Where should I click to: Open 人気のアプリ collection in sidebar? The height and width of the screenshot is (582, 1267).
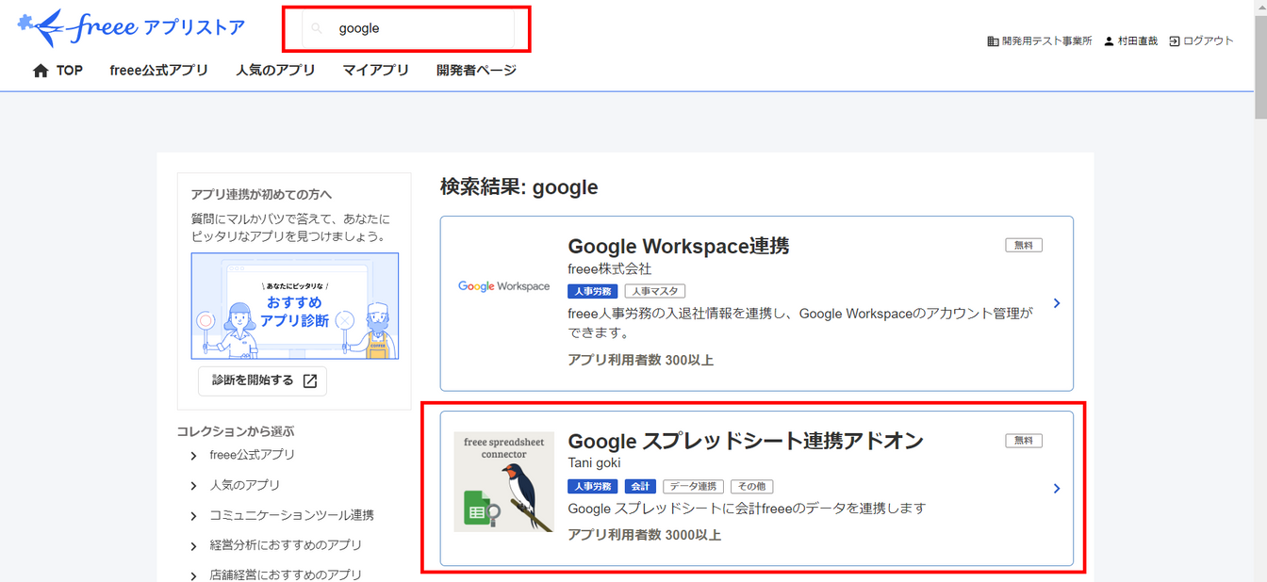tap(244, 485)
